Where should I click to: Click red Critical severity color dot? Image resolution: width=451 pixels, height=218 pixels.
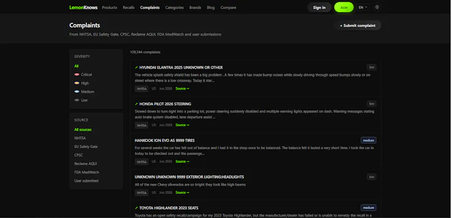[x=77, y=74]
